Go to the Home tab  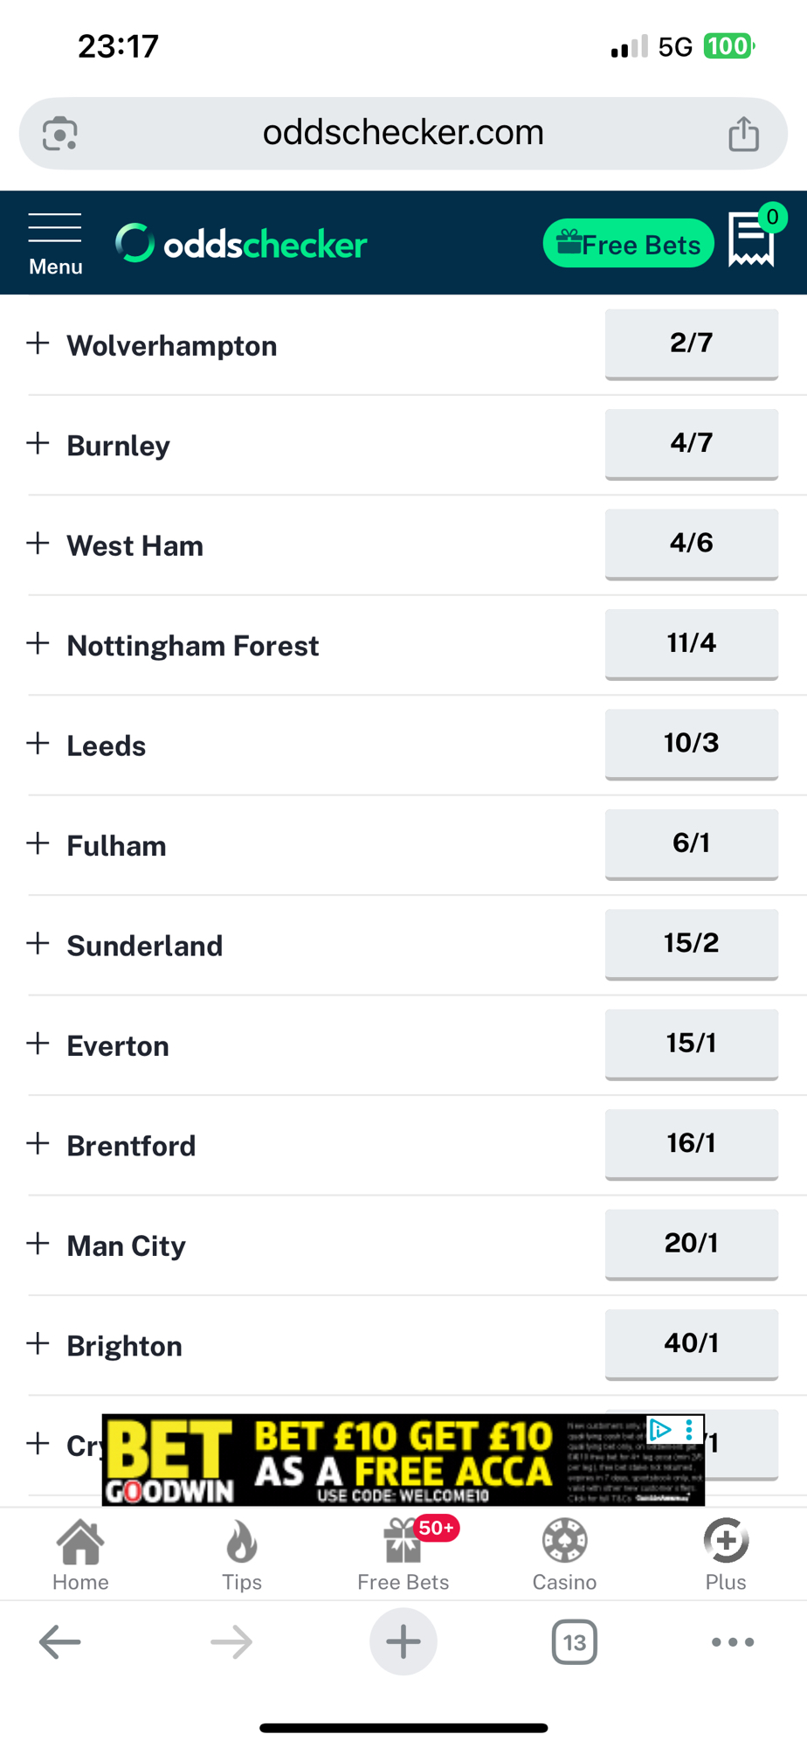(80, 1555)
